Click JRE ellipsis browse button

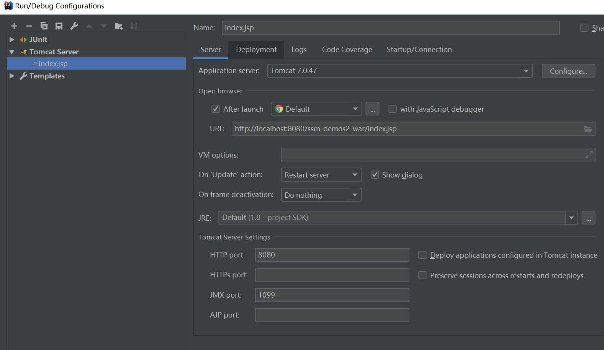coord(588,218)
